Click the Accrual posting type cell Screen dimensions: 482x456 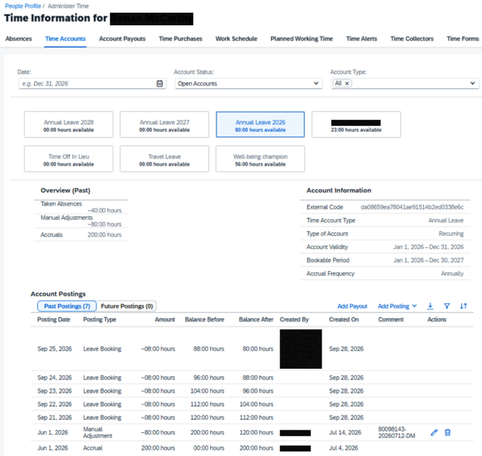click(93, 448)
